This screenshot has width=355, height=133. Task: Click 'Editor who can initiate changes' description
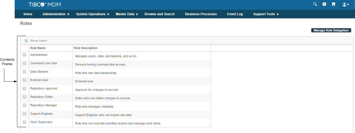click(x=103, y=98)
